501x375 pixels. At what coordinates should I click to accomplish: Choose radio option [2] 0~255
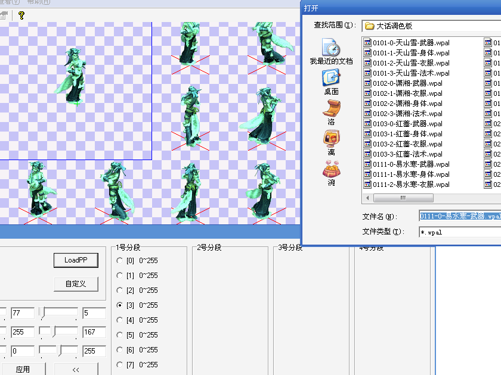tap(120, 290)
